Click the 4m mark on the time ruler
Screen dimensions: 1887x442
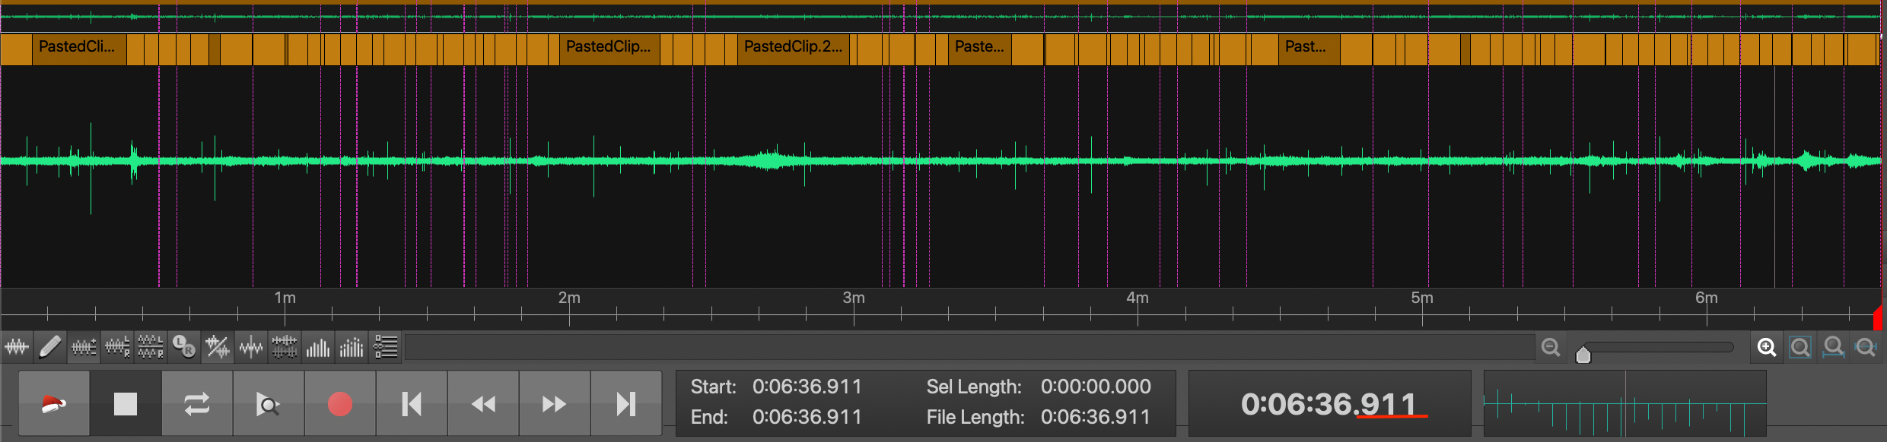pyautogui.click(x=1138, y=298)
